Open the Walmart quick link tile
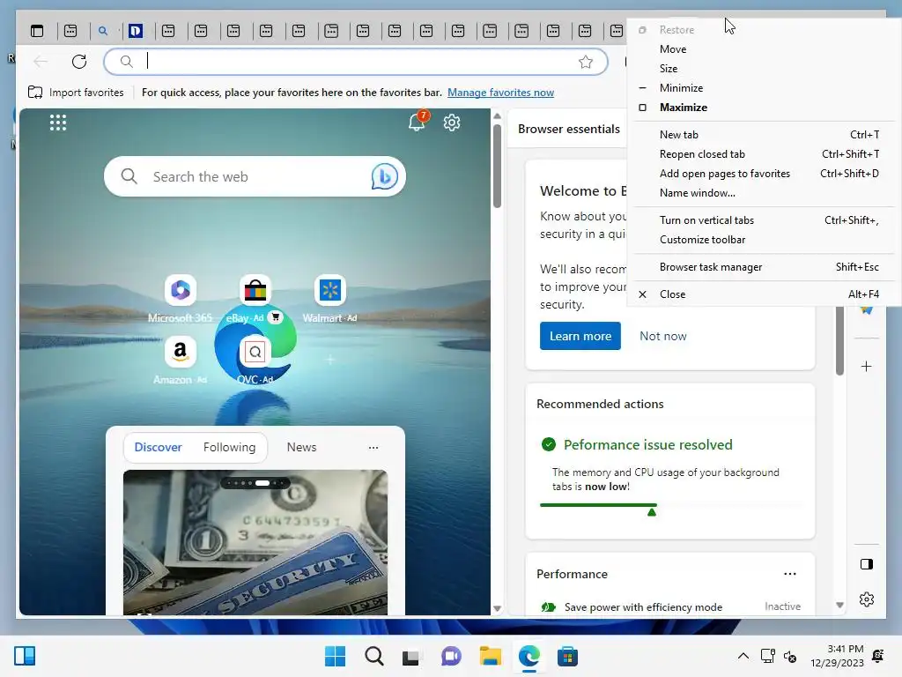Image resolution: width=902 pixels, height=677 pixels. [x=329, y=299]
